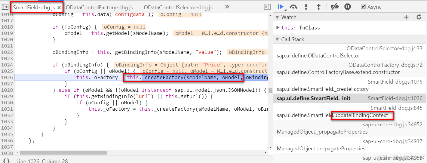Collapse the Watch section
The width and height of the screenshot is (427, 163).
(277, 17)
